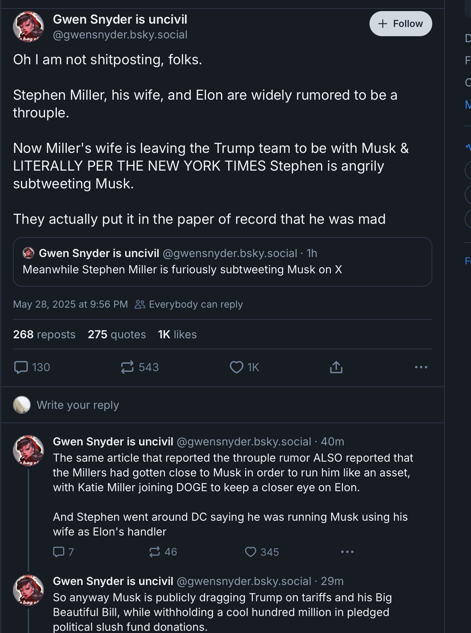Follow Gwen Snyder is uncivil

pos(400,24)
